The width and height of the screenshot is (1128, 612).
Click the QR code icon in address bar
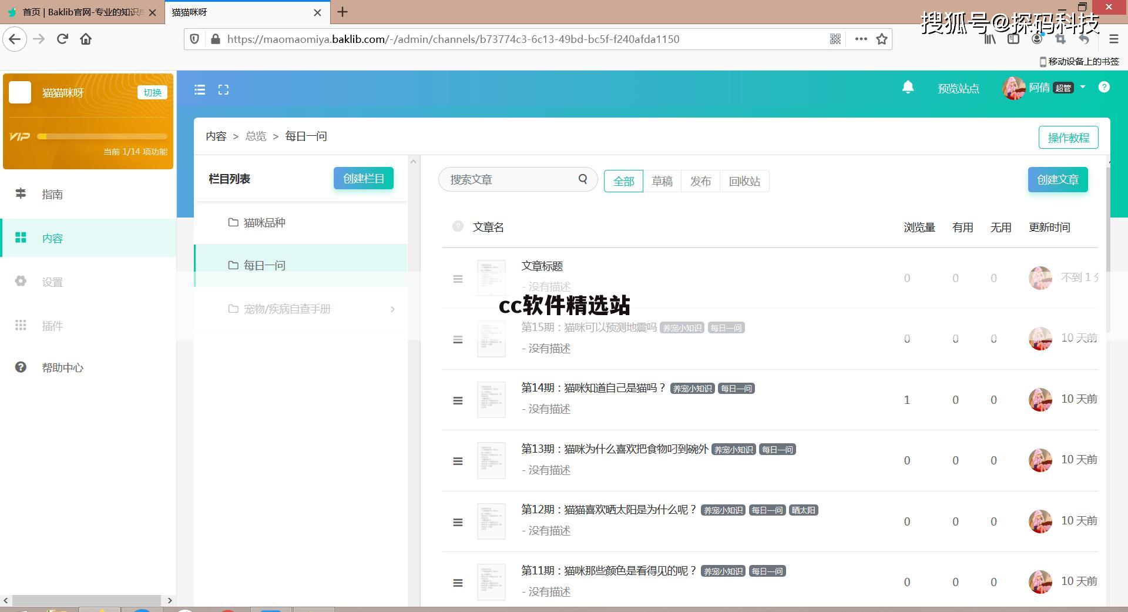click(x=835, y=39)
